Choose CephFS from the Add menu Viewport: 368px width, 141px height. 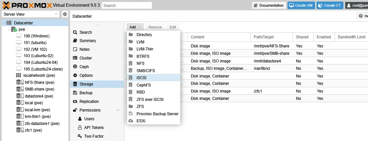coord(153,85)
